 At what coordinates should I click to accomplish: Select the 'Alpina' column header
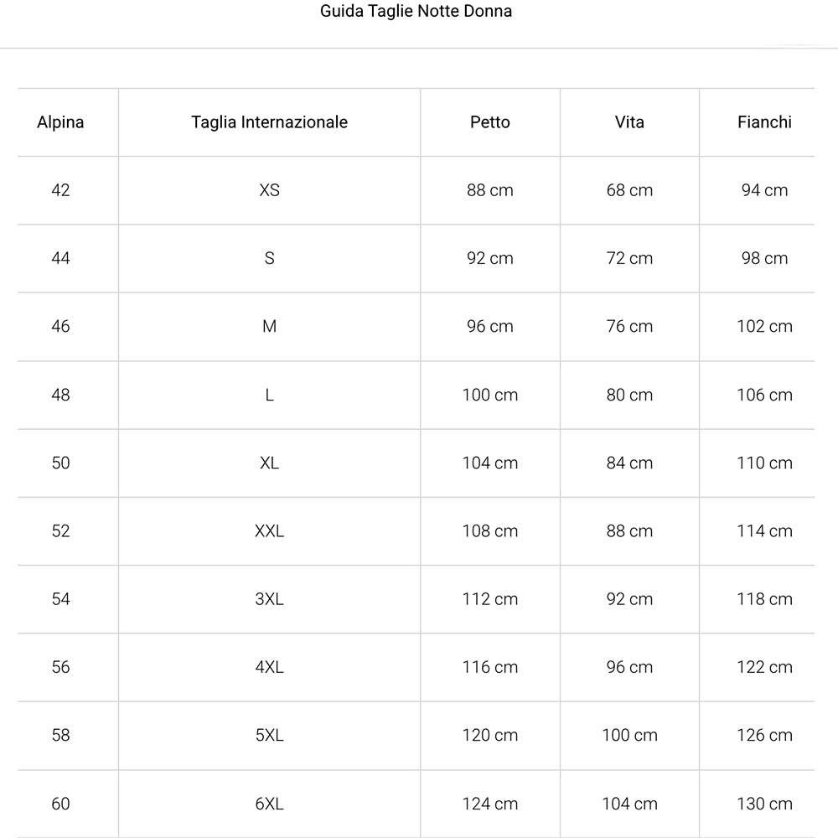60,122
